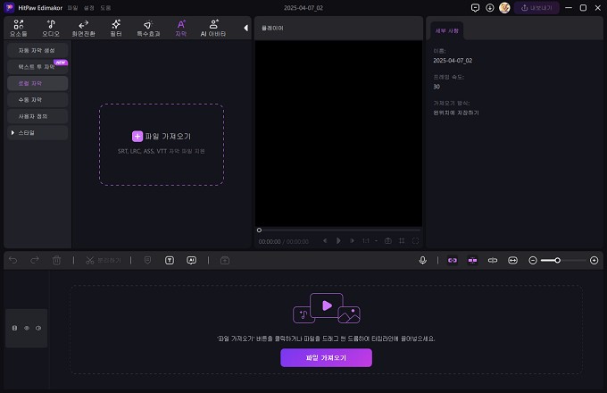The height and width of the screenshot is (393, 607).
Task: Toggle track visibility eye icon
Action: [27, 328]
